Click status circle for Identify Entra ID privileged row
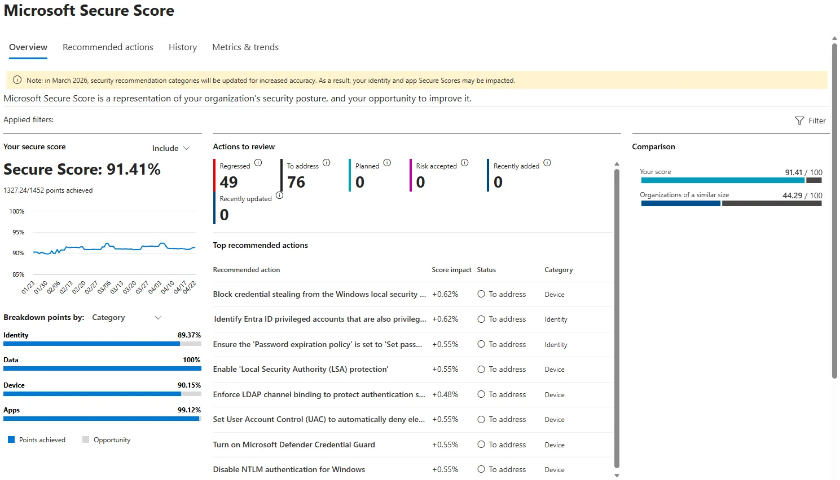 (x=481, y=319)
